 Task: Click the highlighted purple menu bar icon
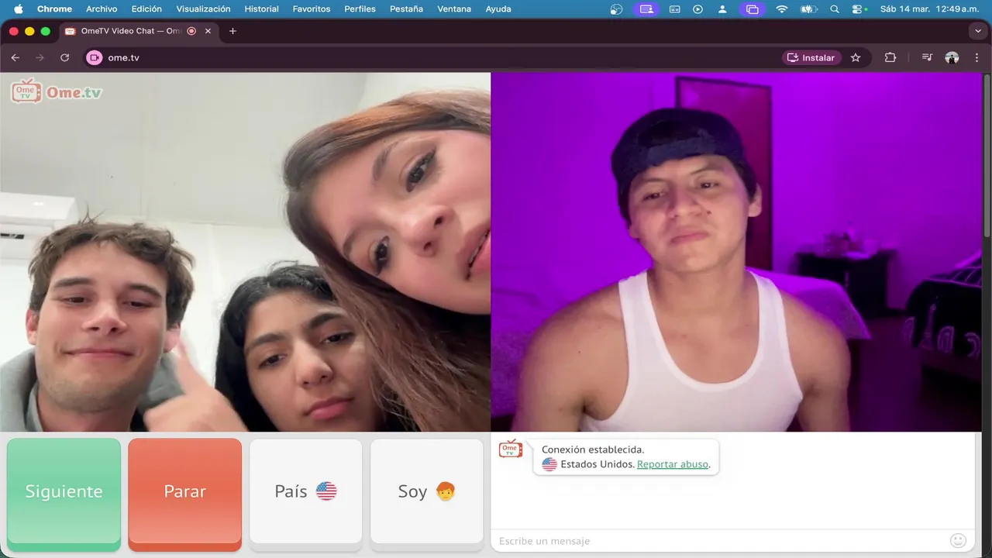tap(646, 9)
